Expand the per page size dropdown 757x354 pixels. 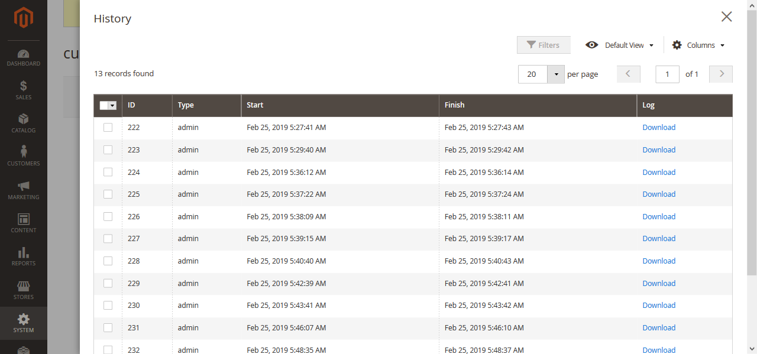pyautogui.click(x=557, y=74)
